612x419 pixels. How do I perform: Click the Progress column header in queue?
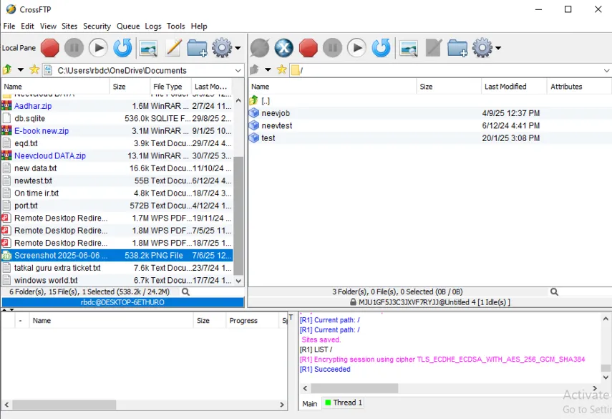coord(252,321)
